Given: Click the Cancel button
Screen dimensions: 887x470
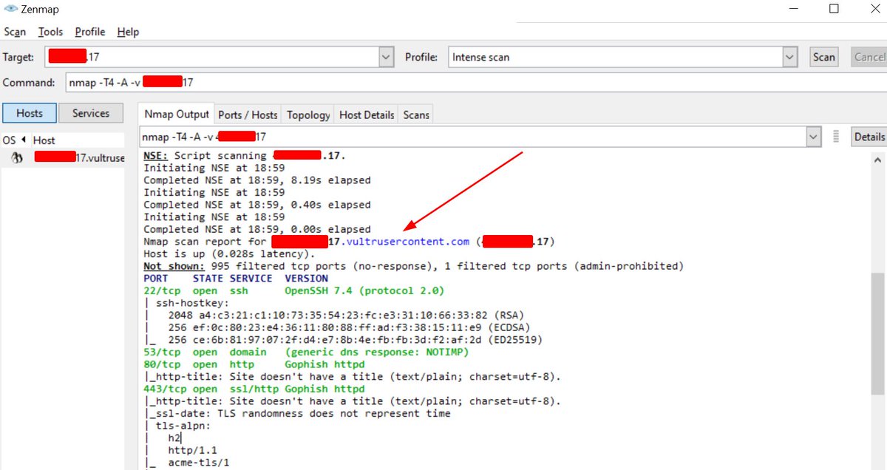Looking at the screenshot, I should [869, 57].
